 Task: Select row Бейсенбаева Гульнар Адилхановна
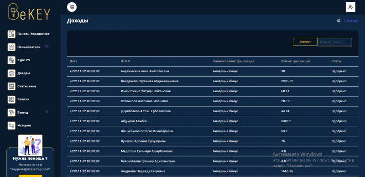pyautogui.click(x=213, y=161)
